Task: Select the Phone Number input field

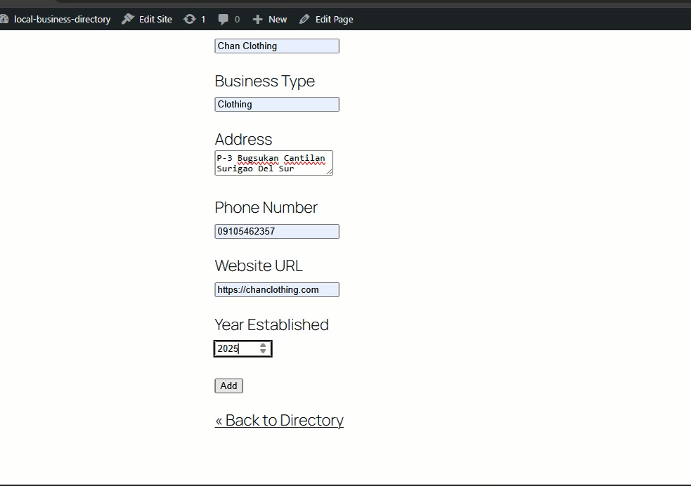Action: coord(276,232)
